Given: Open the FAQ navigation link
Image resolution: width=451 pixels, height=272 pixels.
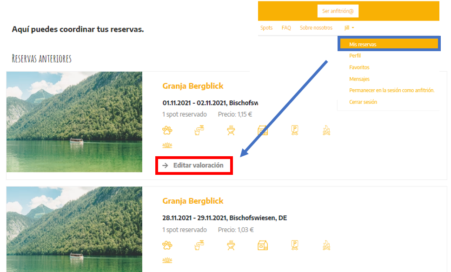Looking at the screenshot, I should coord(286,27).
